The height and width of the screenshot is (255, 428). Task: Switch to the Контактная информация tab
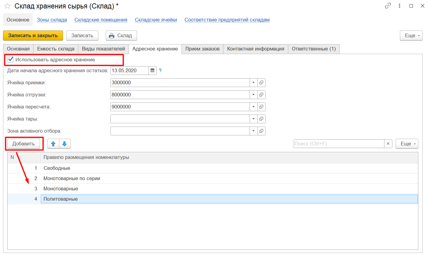(256, 49)
